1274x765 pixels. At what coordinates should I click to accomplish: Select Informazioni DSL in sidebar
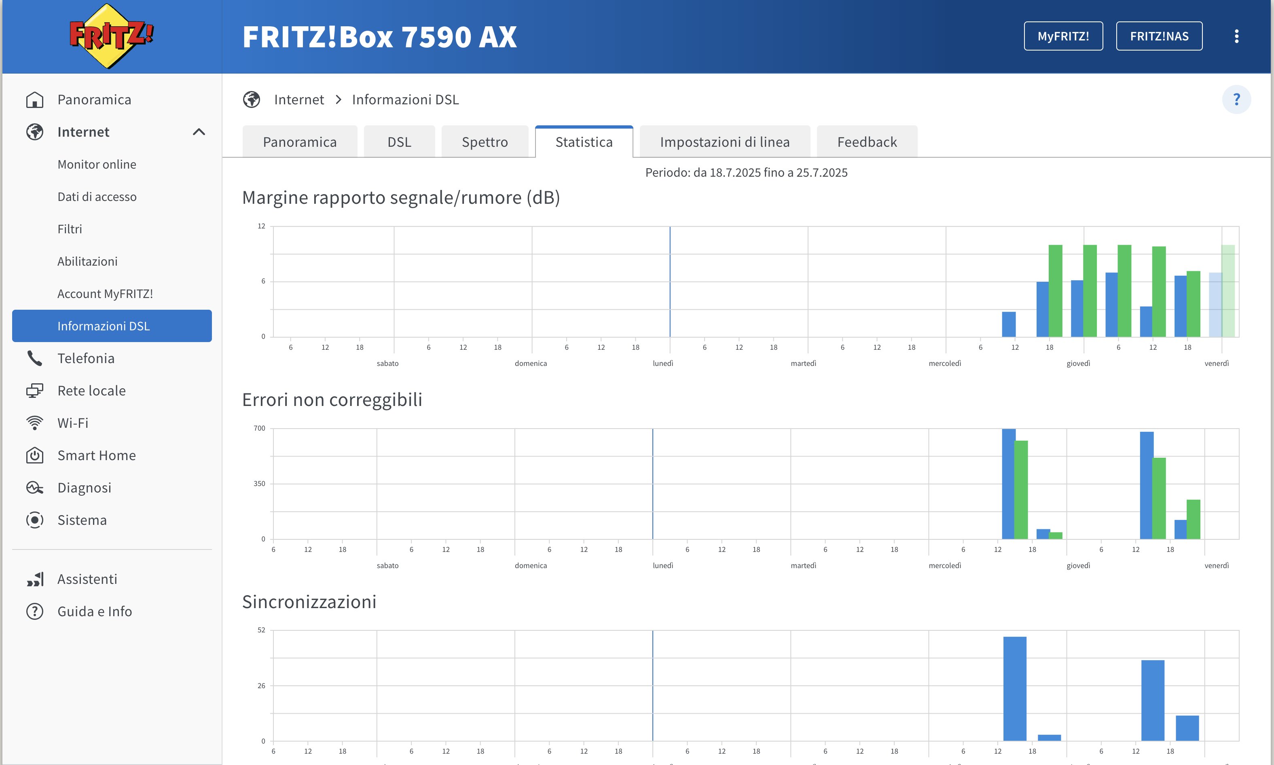pos(112,326)
